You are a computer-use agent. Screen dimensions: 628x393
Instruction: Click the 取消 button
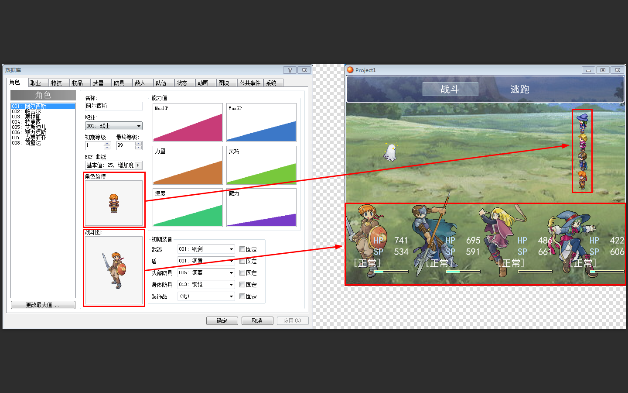257,321
